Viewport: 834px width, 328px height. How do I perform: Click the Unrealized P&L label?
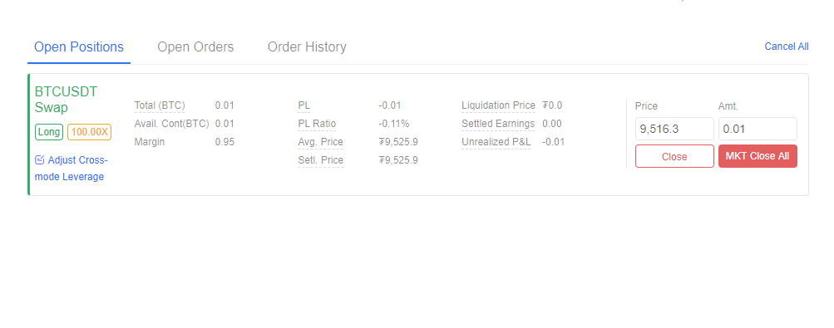point(496,142)
